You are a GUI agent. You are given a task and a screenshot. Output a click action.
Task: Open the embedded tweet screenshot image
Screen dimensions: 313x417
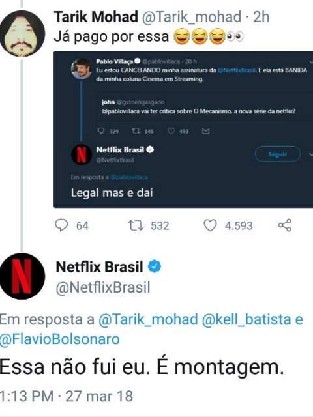tap(183, 129)
